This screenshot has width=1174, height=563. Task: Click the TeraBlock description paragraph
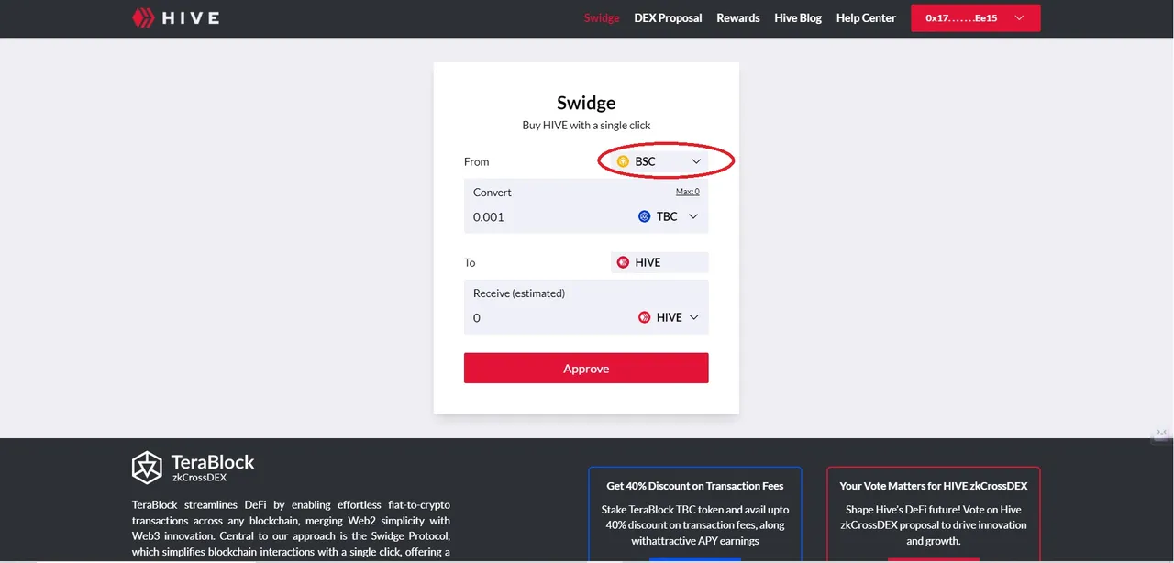291,528
